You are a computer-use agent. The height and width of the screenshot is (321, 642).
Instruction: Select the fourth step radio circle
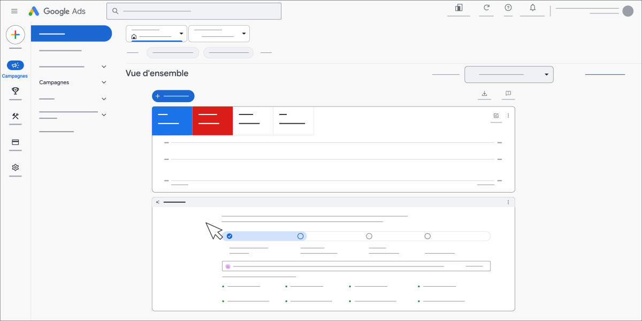pyautogui.click(x=427, y=236)
